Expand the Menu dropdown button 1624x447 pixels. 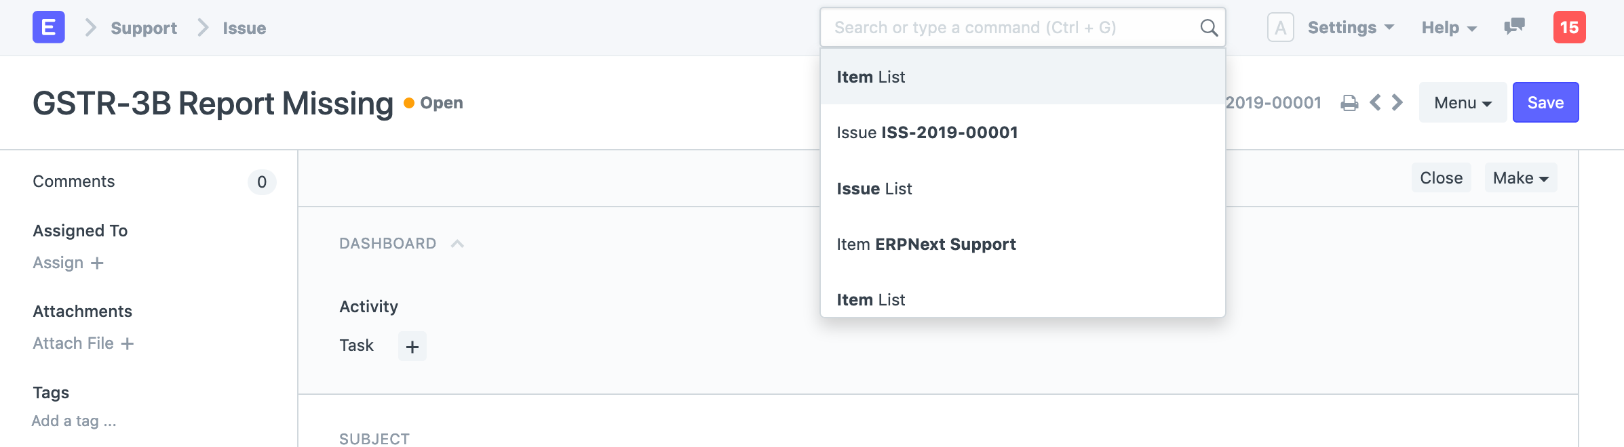coord(1463,103)
